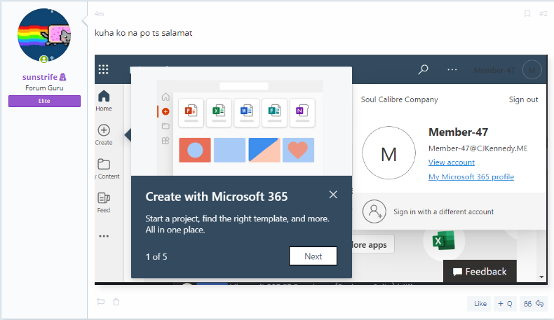Open the Feedback button

(480, 271)
